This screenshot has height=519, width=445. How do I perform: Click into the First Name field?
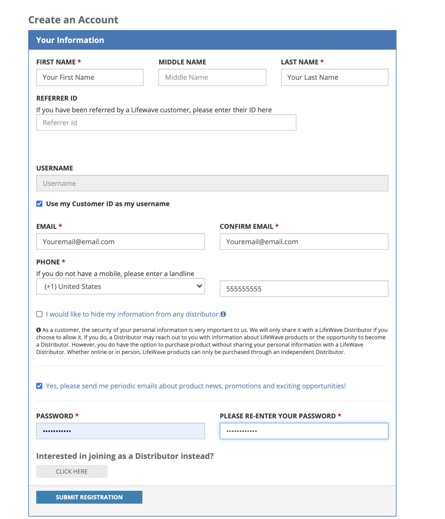point(90,77)
